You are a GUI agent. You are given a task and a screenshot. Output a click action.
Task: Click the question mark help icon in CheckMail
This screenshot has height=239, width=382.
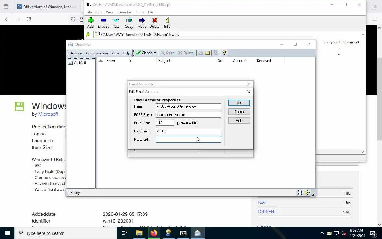[x=224, y=53]
